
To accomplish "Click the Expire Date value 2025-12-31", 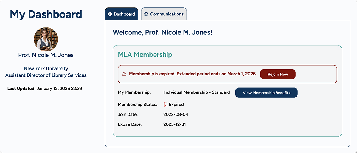I will pyautogui.click(x=175, y=124).
